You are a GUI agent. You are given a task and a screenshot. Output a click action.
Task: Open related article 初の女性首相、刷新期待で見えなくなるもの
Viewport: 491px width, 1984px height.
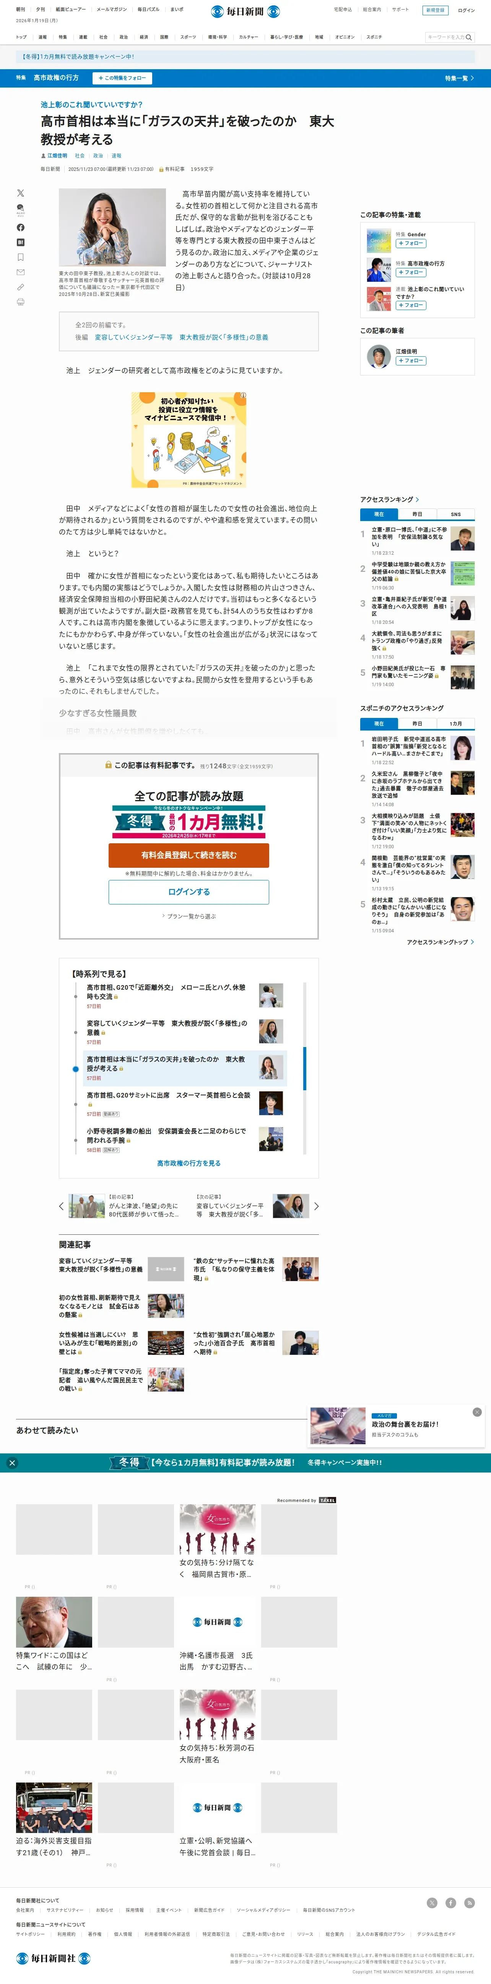[100, 1305]
